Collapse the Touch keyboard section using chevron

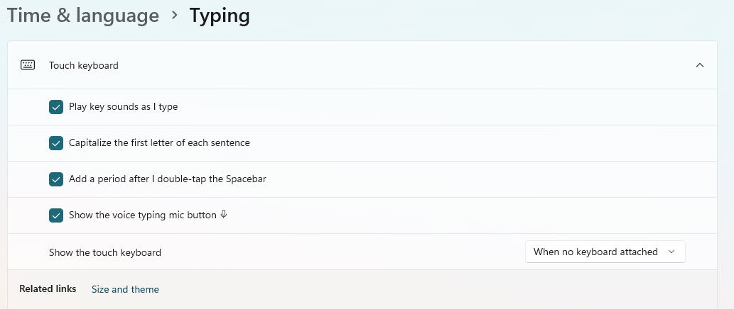pyautogui.click(x=700, y=65)
